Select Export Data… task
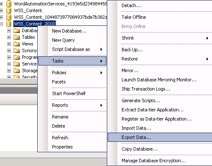212x166 pixels. pyautogui.click(x=160, y=137)
